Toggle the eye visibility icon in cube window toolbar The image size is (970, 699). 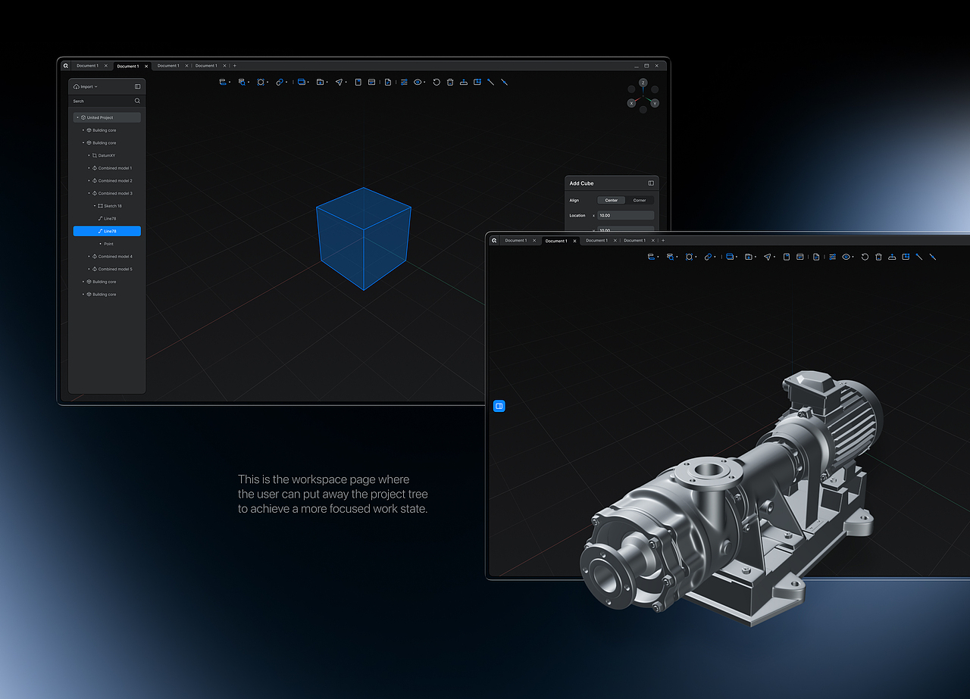coord(418,82)
